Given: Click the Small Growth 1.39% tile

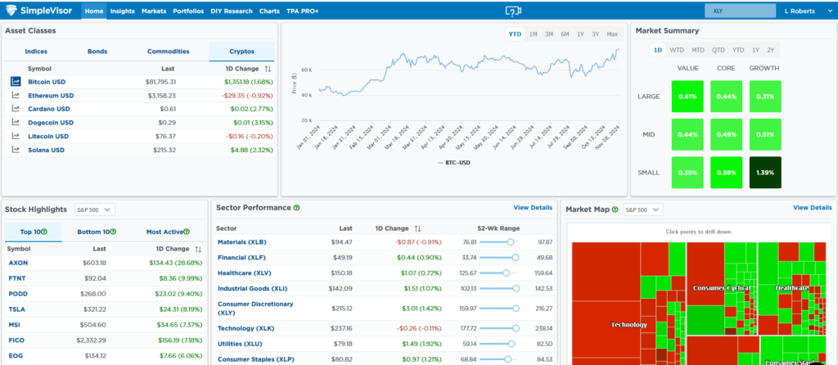Looking at the screenshot, I should (765, 173).
